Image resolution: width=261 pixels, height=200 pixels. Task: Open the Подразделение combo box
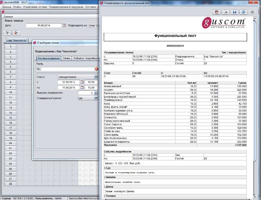pos(93,26)
